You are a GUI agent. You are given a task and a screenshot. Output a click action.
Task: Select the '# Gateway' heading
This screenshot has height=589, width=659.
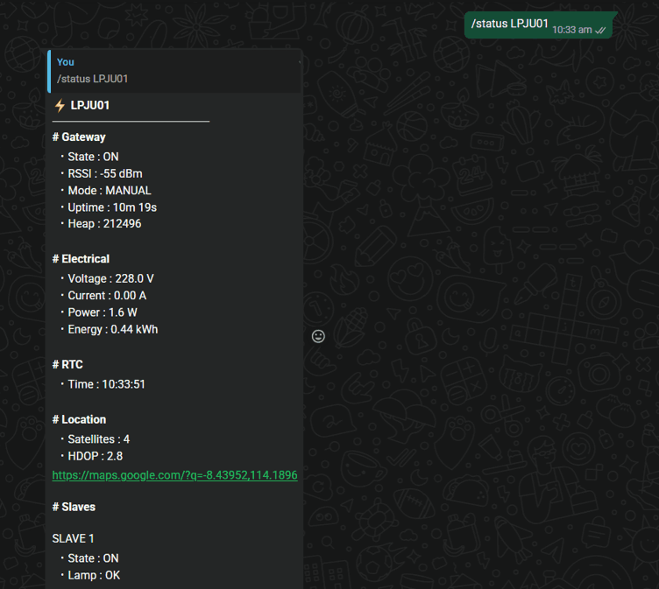(79, 137)
